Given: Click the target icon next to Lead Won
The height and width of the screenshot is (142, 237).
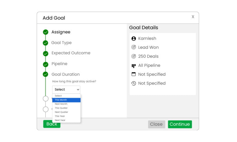Looking at the screenshot, I should 134,47.
